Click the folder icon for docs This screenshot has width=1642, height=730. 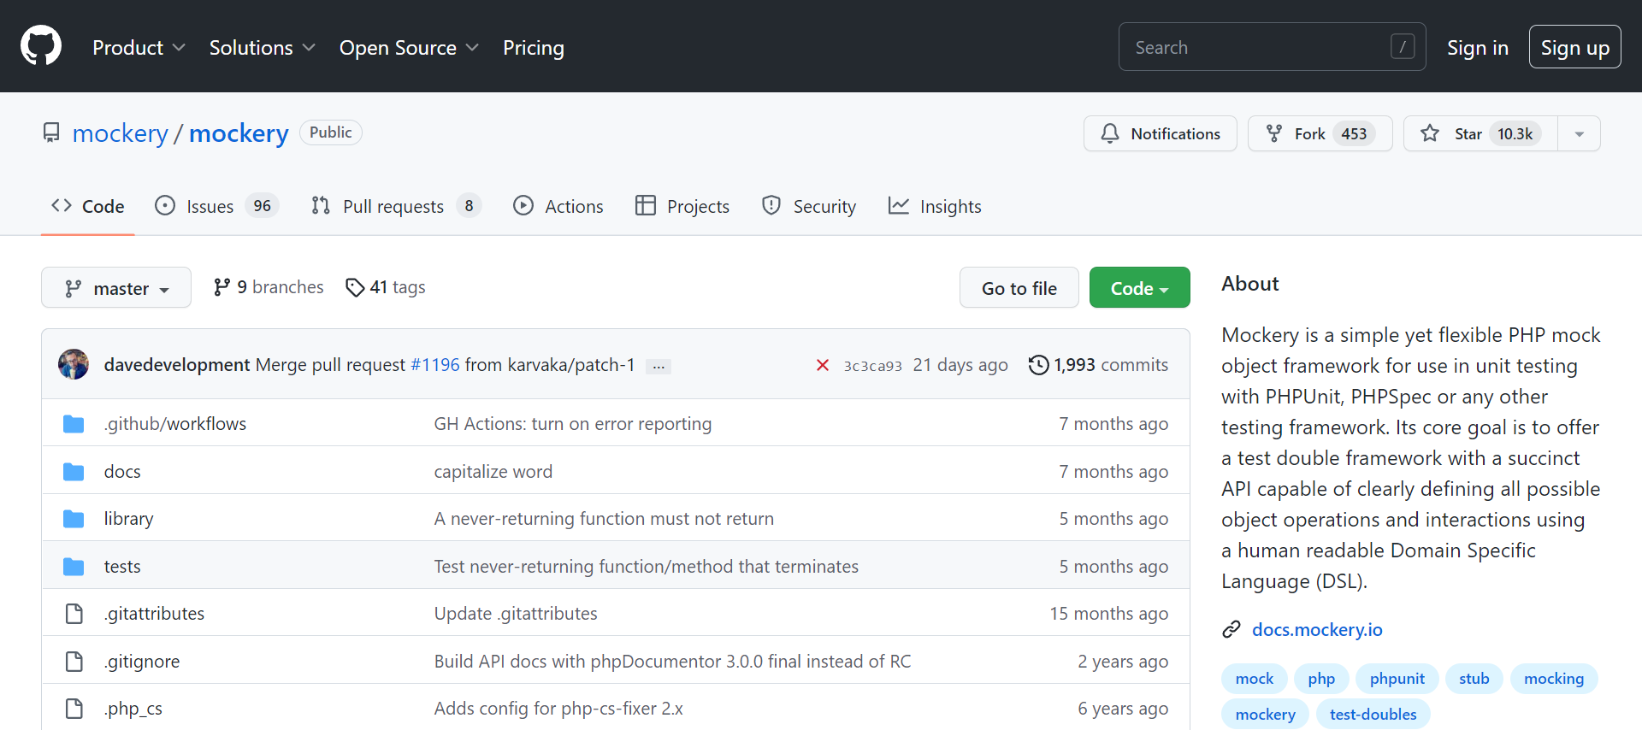pyautogui.click(x=74, y=472)
